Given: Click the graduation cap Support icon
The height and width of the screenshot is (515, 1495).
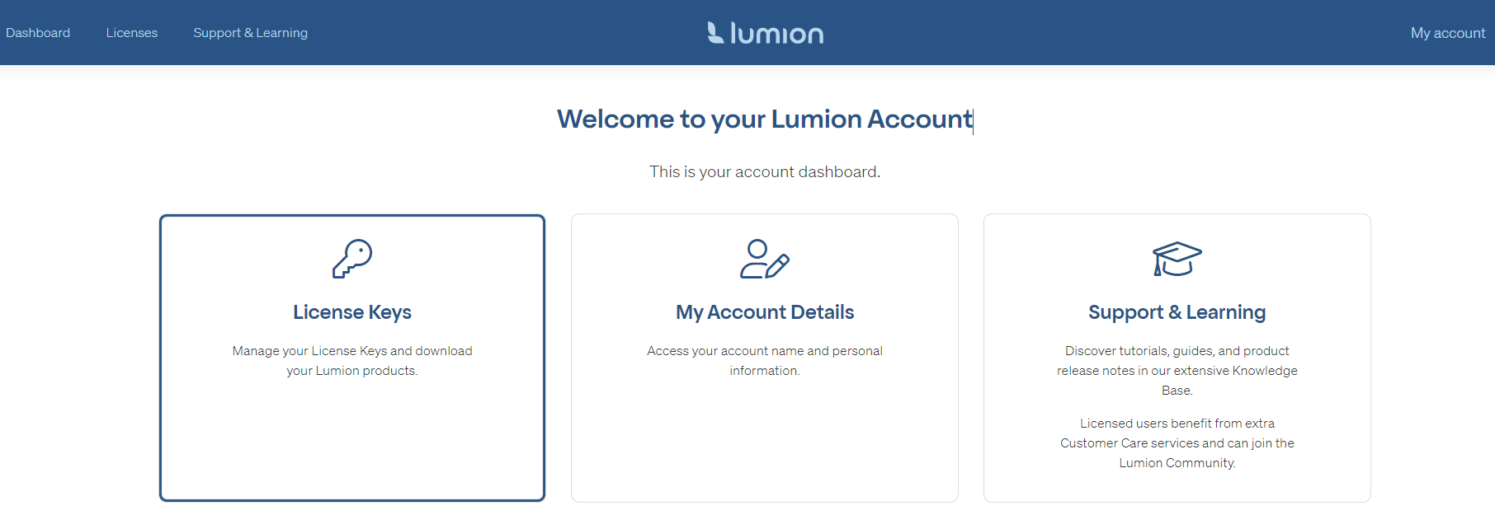Looking at the screenshot, I should (x=1177, y=259).
